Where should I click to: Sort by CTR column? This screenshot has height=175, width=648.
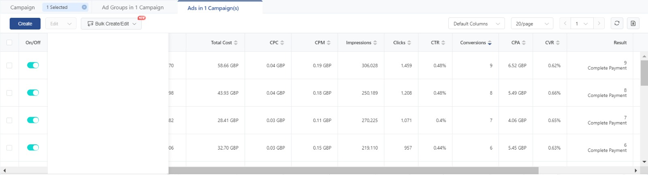[x=443, y=42]
